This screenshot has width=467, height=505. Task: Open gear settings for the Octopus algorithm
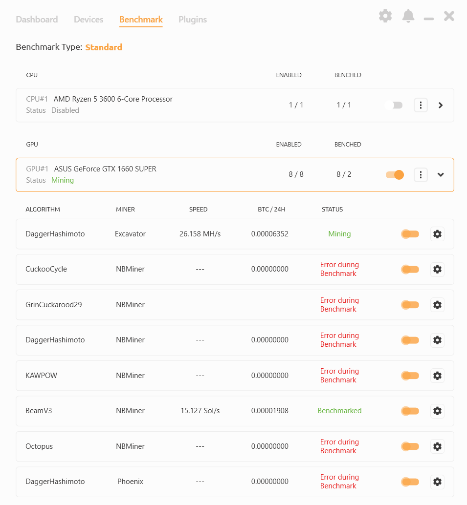click(x=437, y=446)
